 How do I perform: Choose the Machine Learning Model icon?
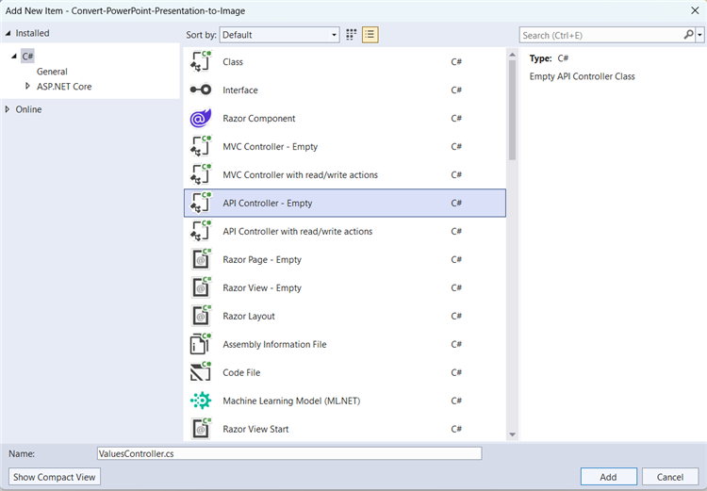[200, 401]
